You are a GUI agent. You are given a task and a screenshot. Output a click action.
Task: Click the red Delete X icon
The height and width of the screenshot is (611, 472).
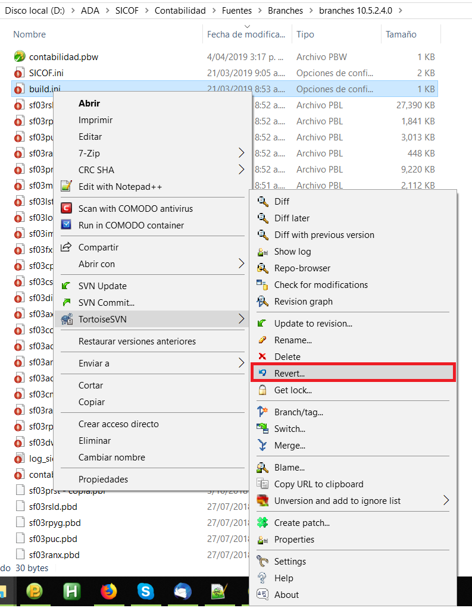(262, 357)
